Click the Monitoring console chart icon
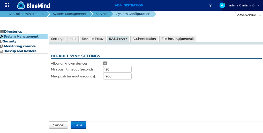This screenshot has height=133, width=263. [x=2, y=46]
